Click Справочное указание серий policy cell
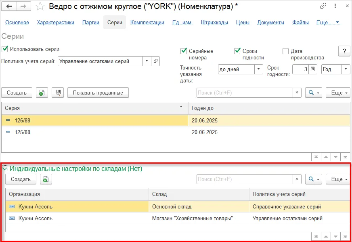This screenshot has width=352, height=242. coord(300,206)
